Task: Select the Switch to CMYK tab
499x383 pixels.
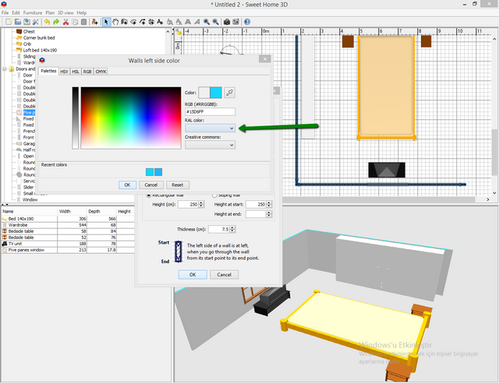Action: [x=101, y=71]
